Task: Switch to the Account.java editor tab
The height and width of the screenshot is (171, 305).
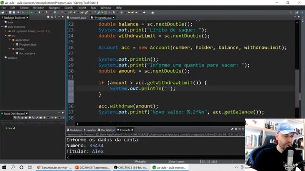Action: 76,18
